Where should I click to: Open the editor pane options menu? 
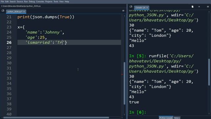coord(123,11)
